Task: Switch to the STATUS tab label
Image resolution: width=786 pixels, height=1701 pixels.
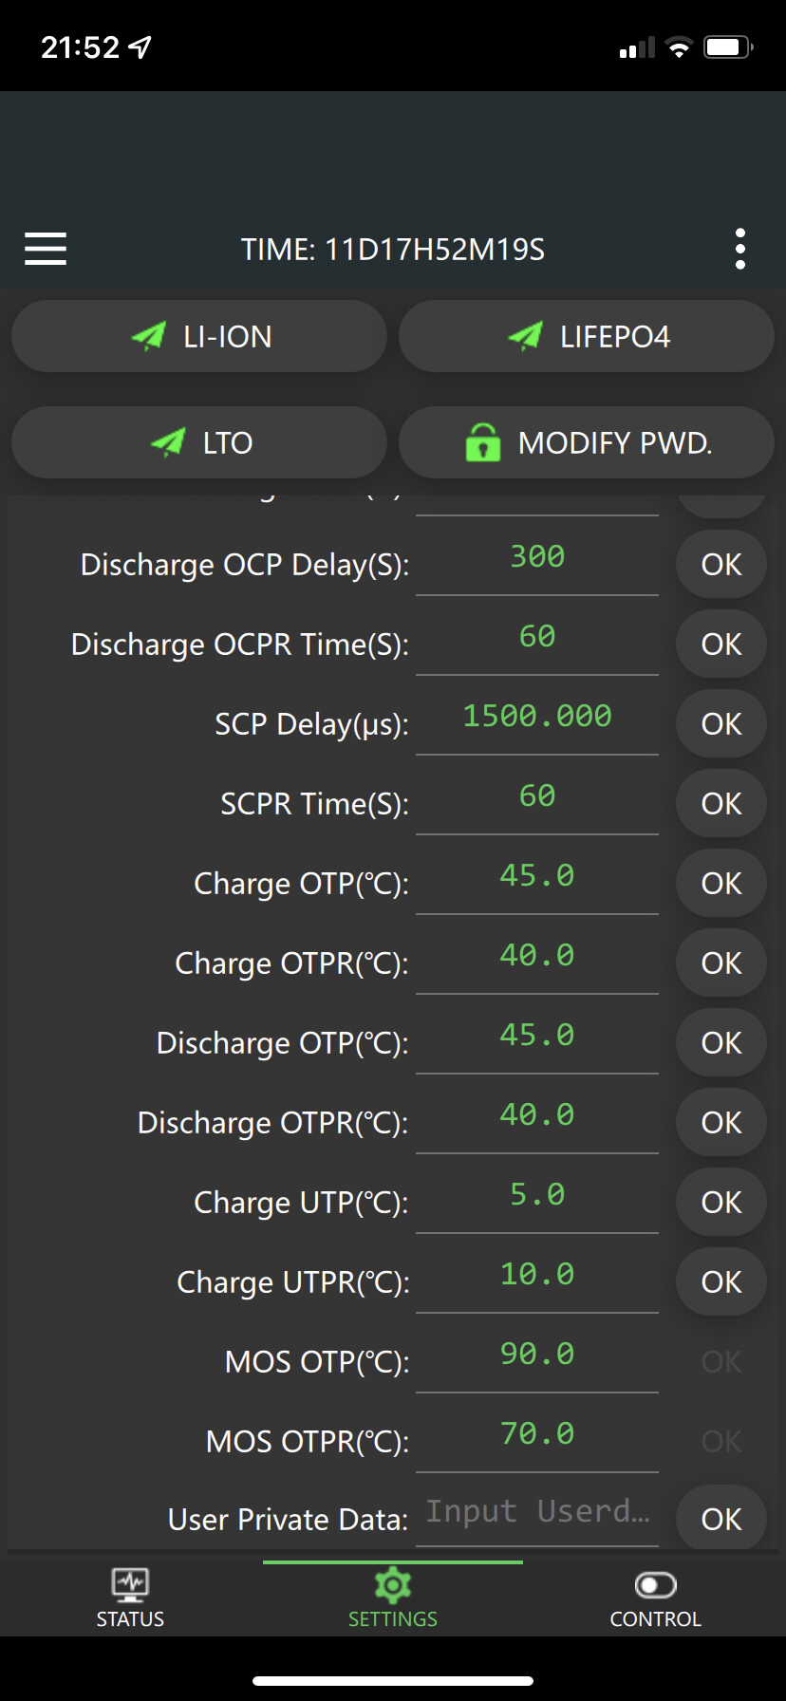Action: (130, 1619)
